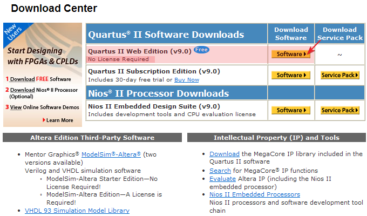367x216 pixels.
Task: Click Verilog and VHDL simulation software text
Action: click(83, 171)
